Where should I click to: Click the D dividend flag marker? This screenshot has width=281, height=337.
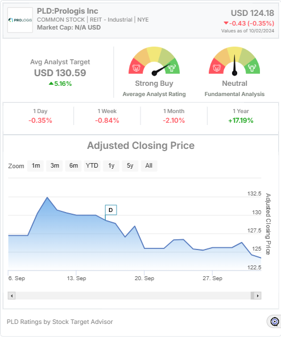pos(111,210)
